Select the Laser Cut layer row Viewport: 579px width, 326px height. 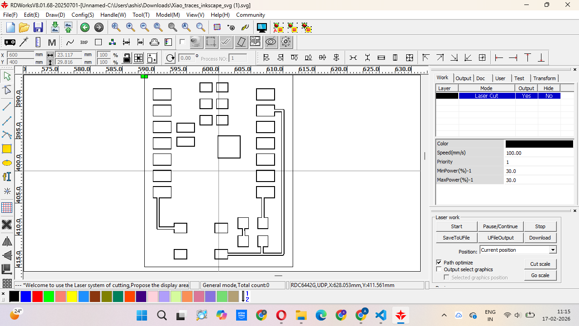486,96
